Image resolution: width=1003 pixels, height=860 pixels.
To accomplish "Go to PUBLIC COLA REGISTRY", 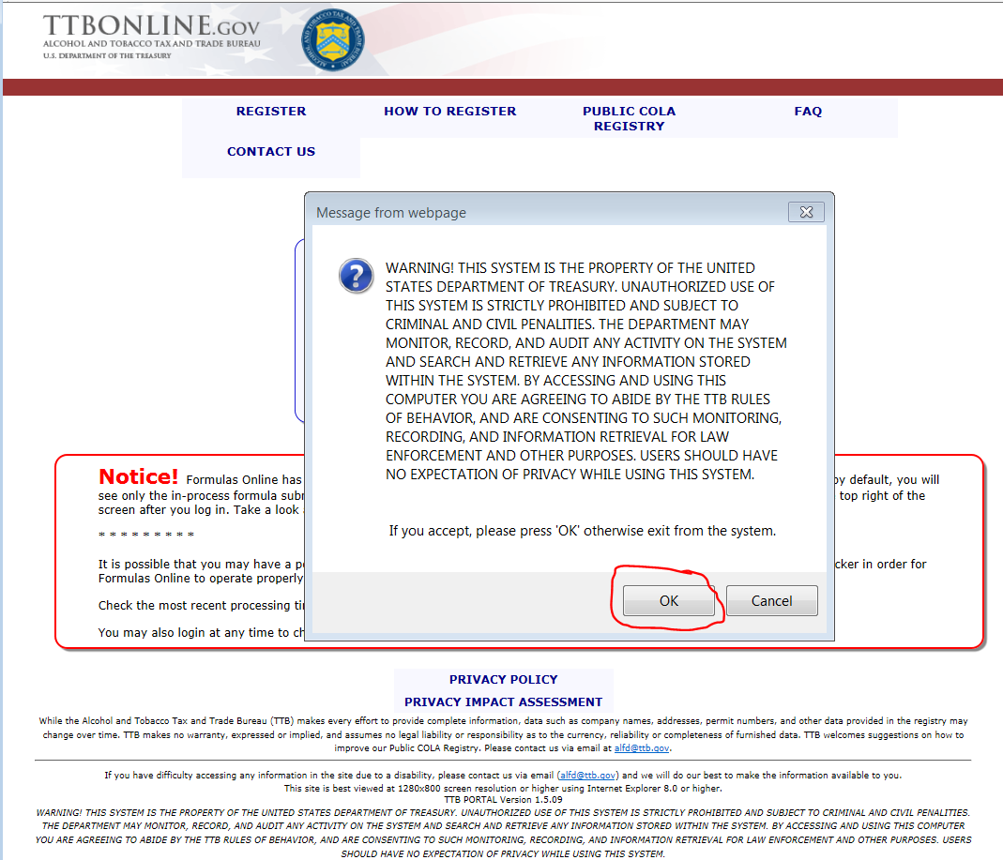I will [629, 118].
